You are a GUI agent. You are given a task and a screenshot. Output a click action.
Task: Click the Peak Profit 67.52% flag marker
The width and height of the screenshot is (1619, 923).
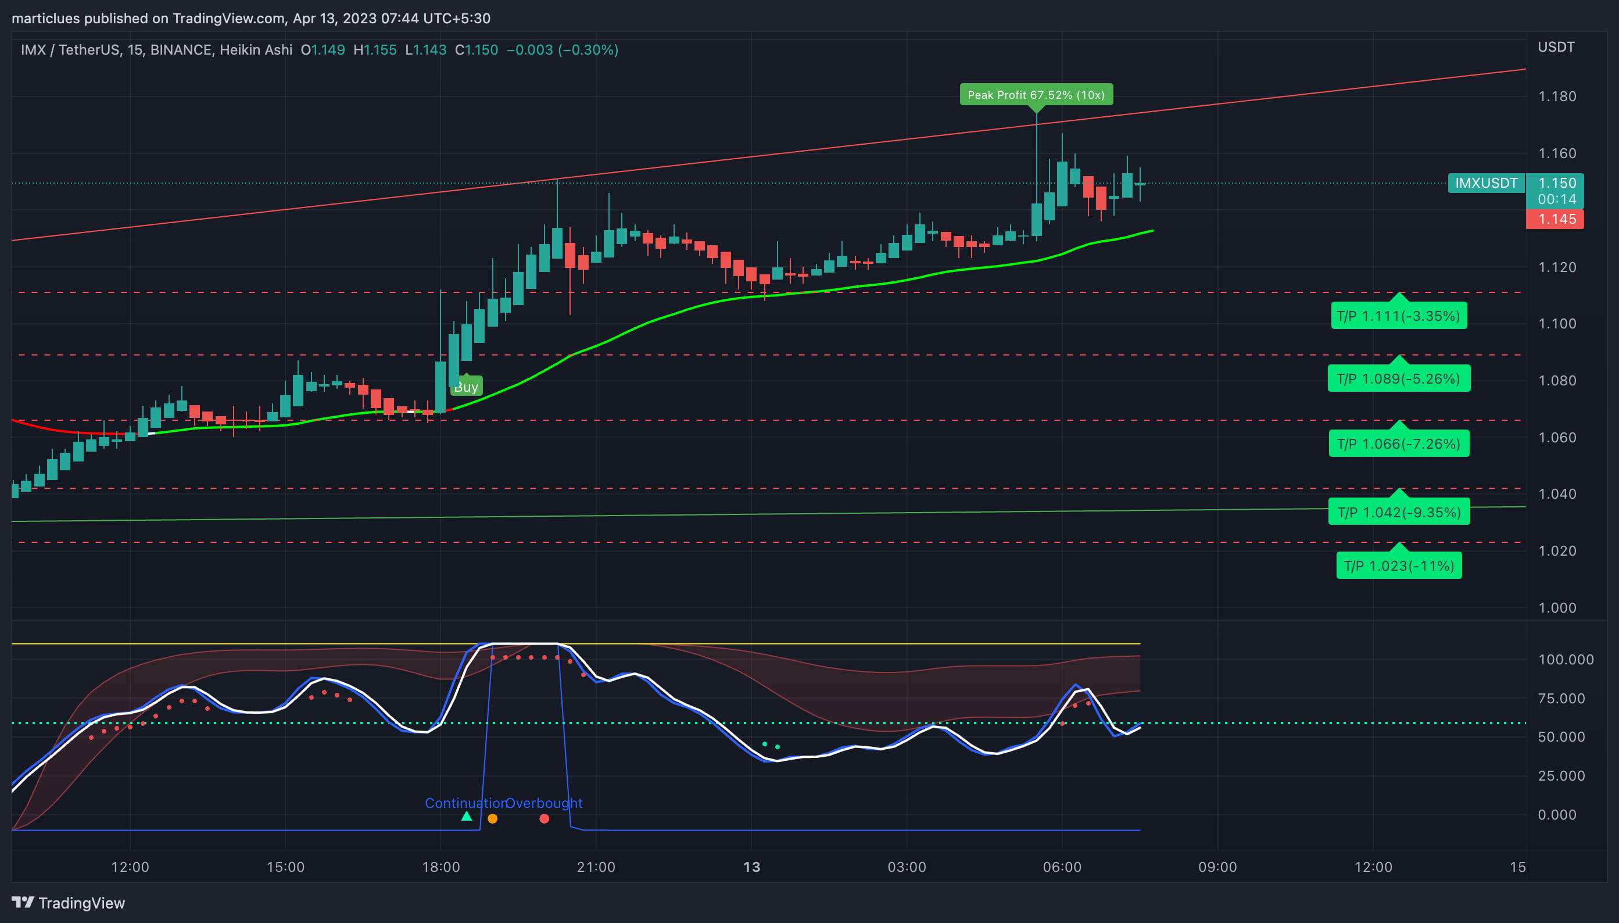point(1037,95)
